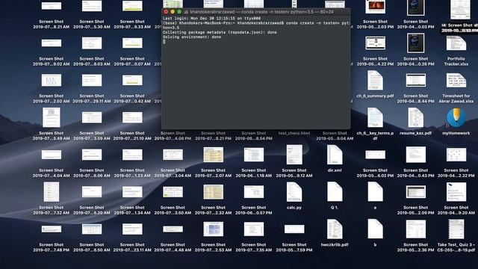Viewport: 478px width, 269px height.
Task: Select Screen Shot 2019-07...4.04 AM
Action: pos(52,155)
